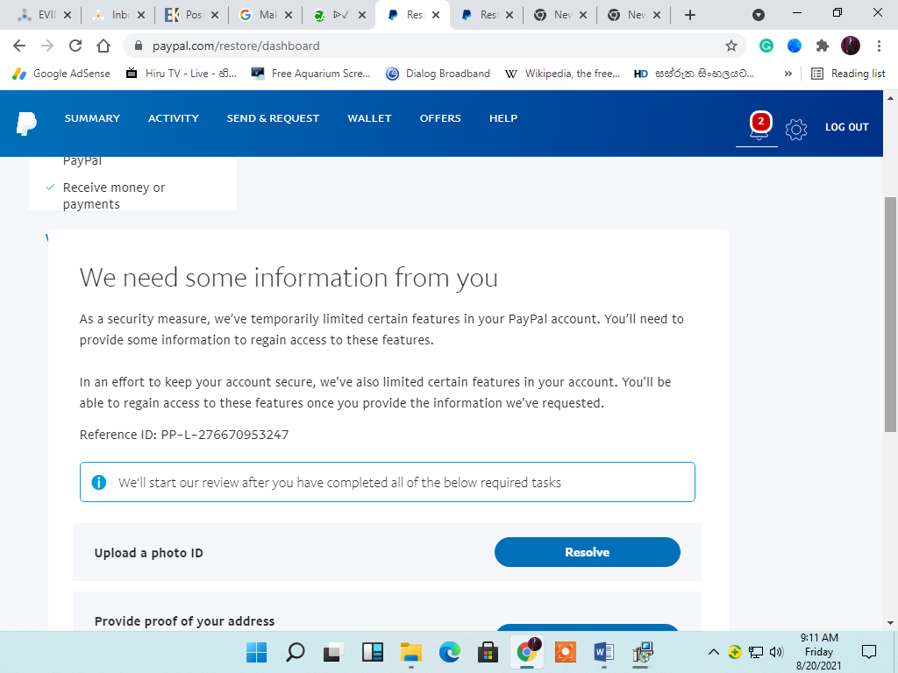Show more bookmarks with the chevron
Screen dimensions: 898x673
tap(788, 74)
